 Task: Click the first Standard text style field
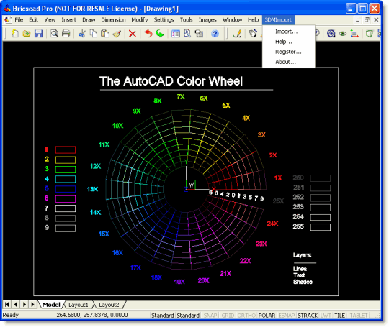(x=163, y=316)
